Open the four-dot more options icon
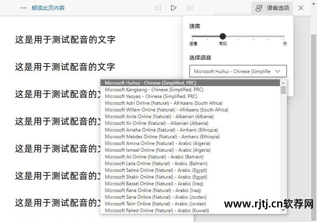The height and width of the screenshot is (222, 317). (23, 8)
